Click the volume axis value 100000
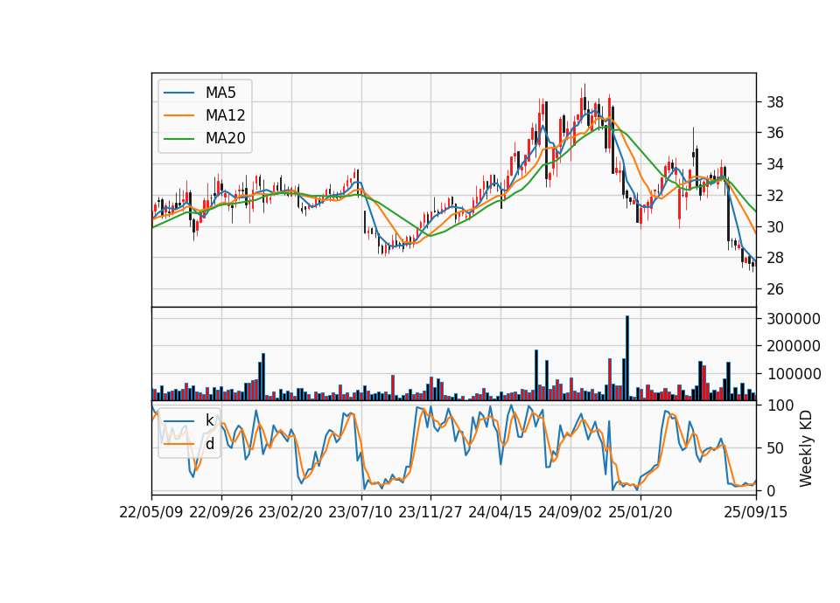Viewport: 840px width, 603px height. tap(794, 375)
